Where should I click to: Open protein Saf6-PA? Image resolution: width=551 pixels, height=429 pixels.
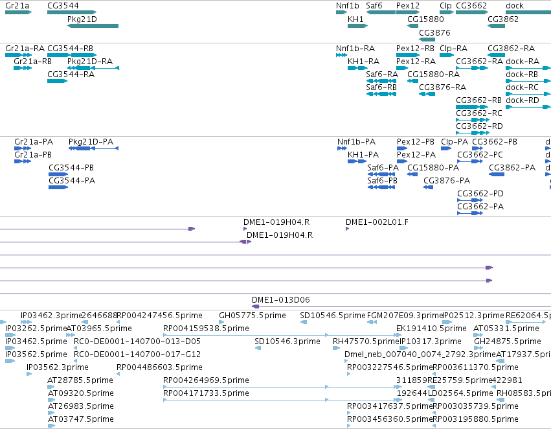(381, 174)
